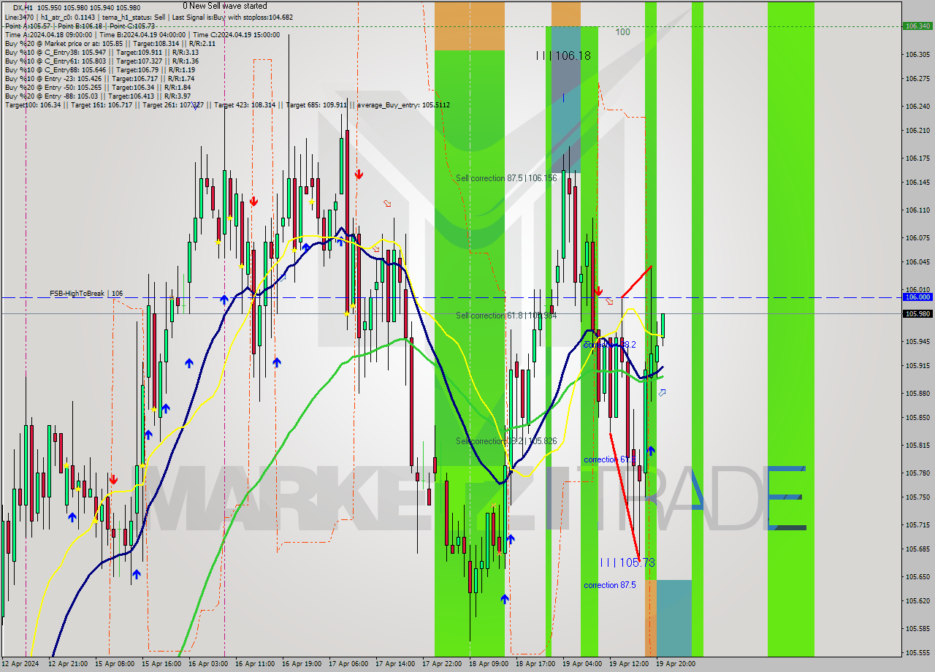Click the 106.210 price axis label
Image resolution: width=935 pixels, height=672 pixels.
coord(917,130)
